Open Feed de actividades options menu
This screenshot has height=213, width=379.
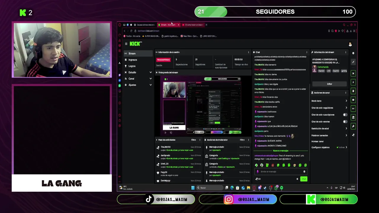[x=200, y=140]
